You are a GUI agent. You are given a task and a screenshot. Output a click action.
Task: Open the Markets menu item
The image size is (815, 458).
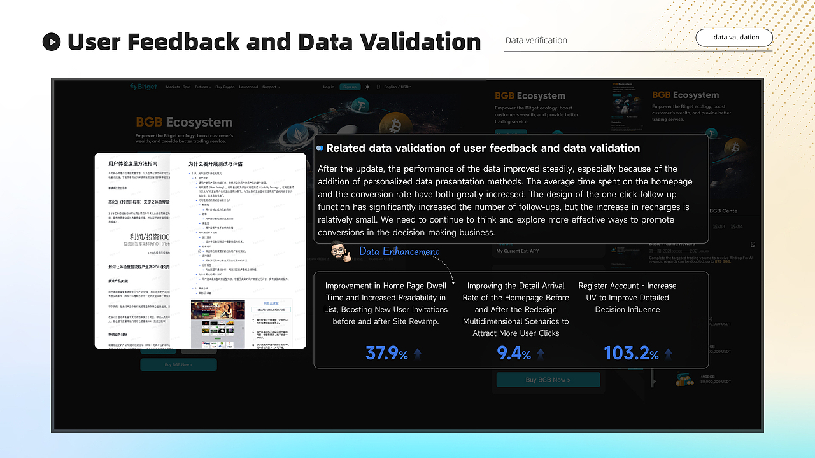tap(173, 87)
